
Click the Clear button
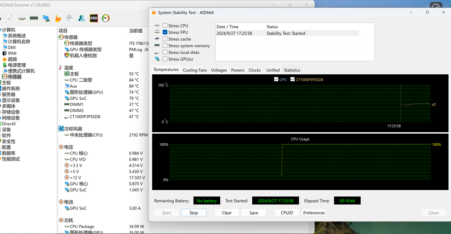(227, 213)
